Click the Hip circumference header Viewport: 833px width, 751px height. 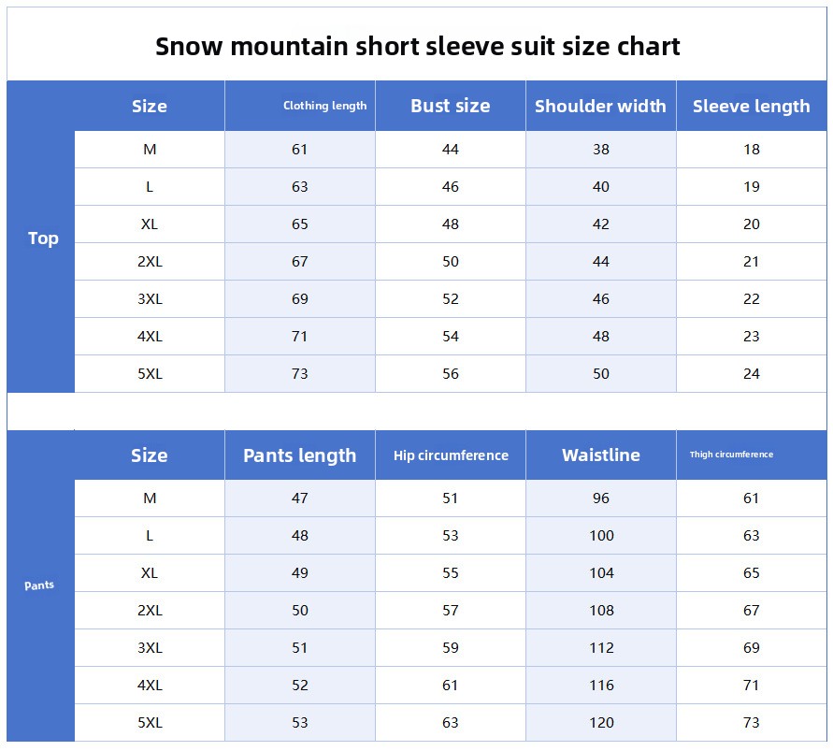coord(451,455)
